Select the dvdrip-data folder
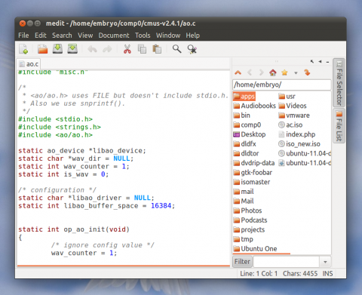 (254, 163)
